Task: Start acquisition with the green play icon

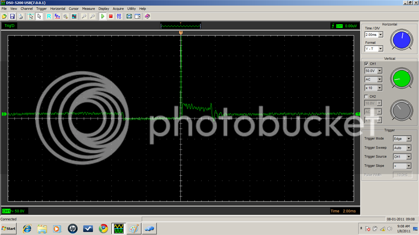Action: 102,16
